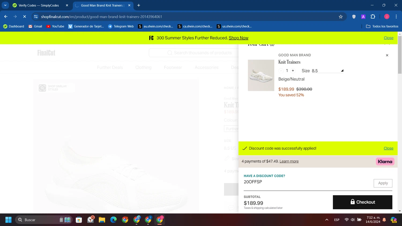Close the Verify Codes tab
The image size is (402, 226).
(x=67, y=5)
